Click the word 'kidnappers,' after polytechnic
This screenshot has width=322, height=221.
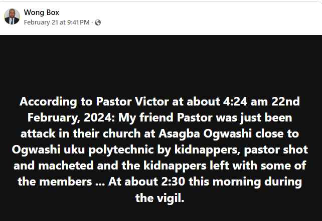(207, 150)
